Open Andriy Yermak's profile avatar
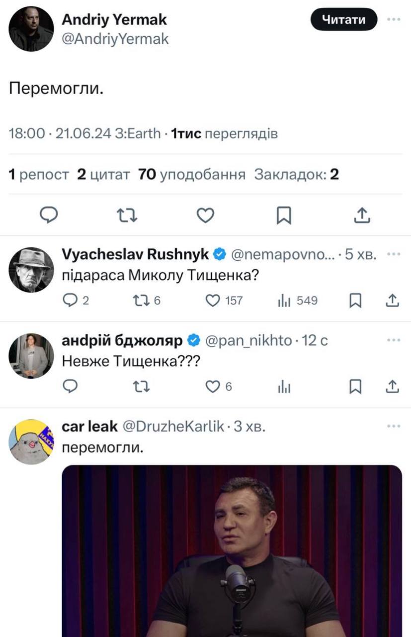 coord(31,29)
